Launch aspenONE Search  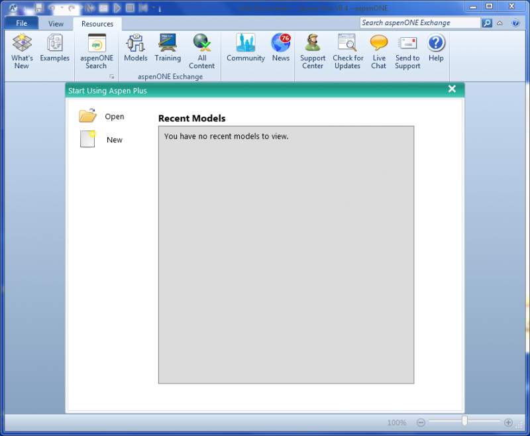click(x=96, y=51)
